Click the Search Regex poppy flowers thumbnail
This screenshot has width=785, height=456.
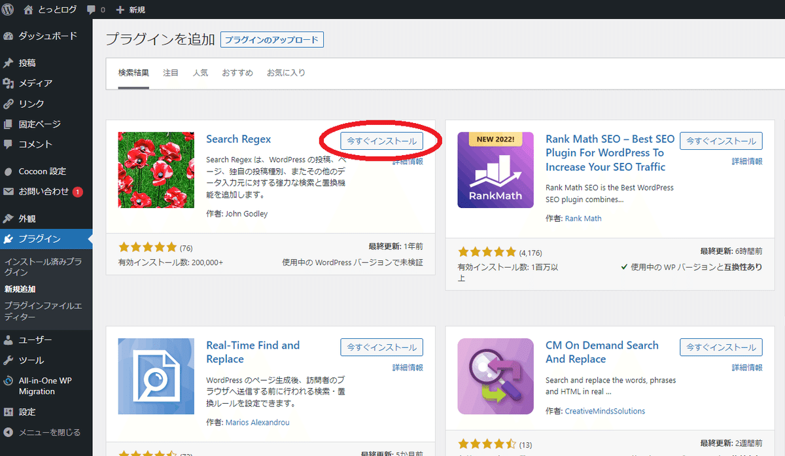[156, 170]
